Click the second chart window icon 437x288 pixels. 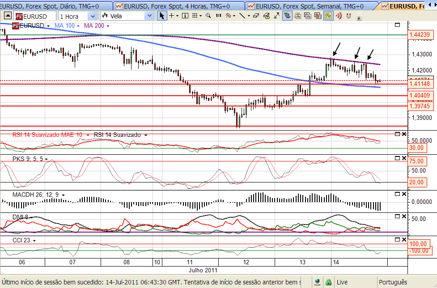[308, 16]
